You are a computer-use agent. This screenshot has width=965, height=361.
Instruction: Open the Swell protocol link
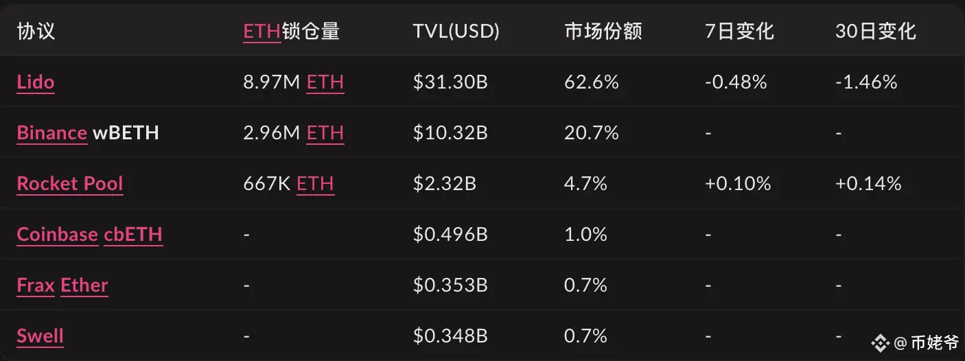[x=40, y=336]
